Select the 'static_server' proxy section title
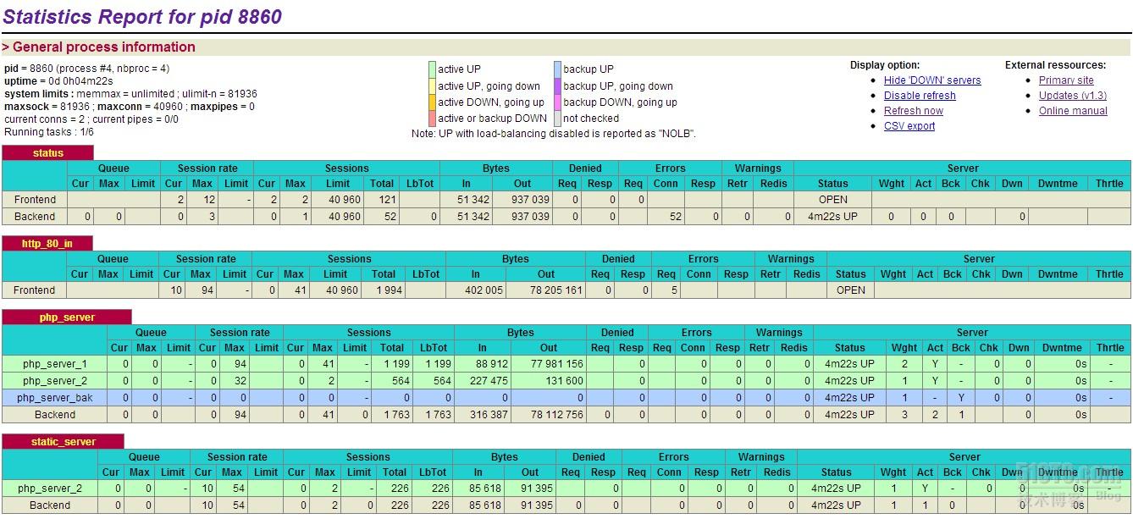The image size is (1133, 519). [64, 442]
